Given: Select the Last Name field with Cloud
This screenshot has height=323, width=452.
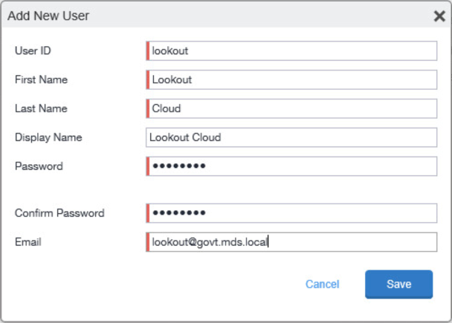Looking at the screenshot, I should coord(291,108).
